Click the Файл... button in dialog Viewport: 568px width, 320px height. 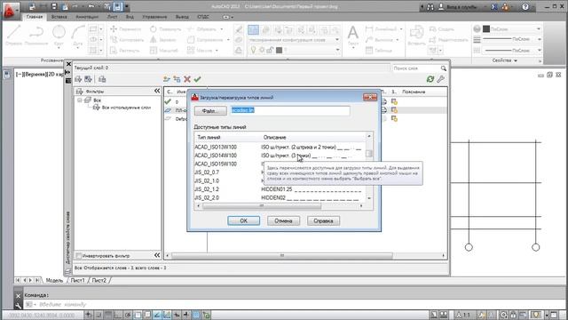pyautogui.click(x=210, y=110)
